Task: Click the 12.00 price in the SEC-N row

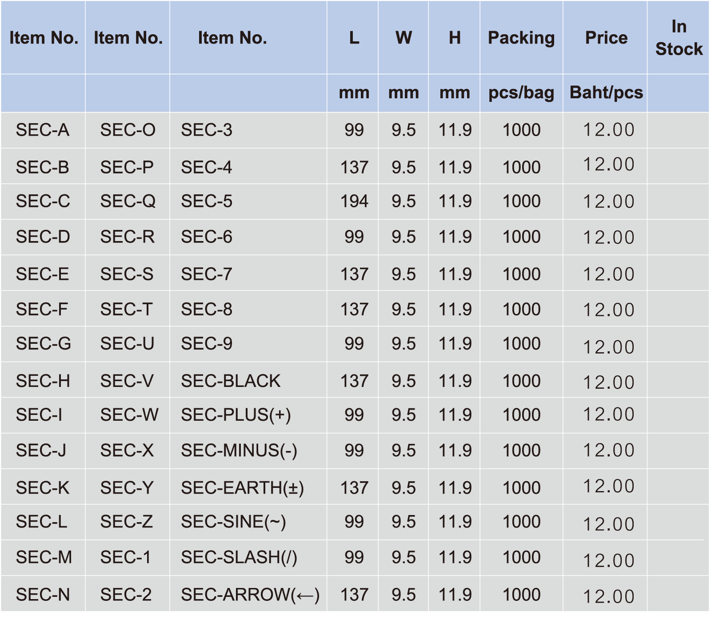Action: point(608,596)
